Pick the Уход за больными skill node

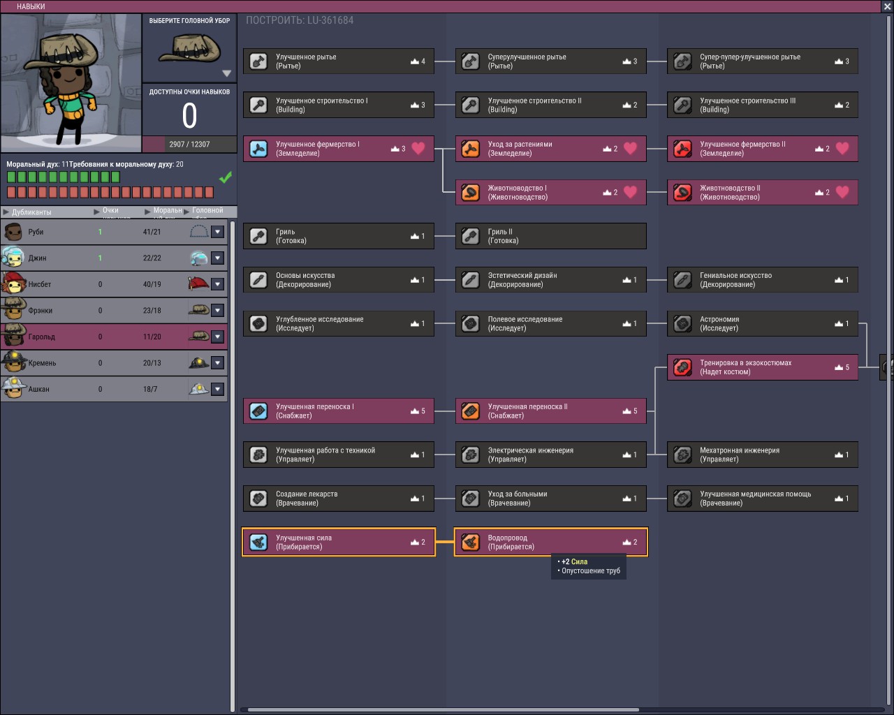(x=551, y=499)
